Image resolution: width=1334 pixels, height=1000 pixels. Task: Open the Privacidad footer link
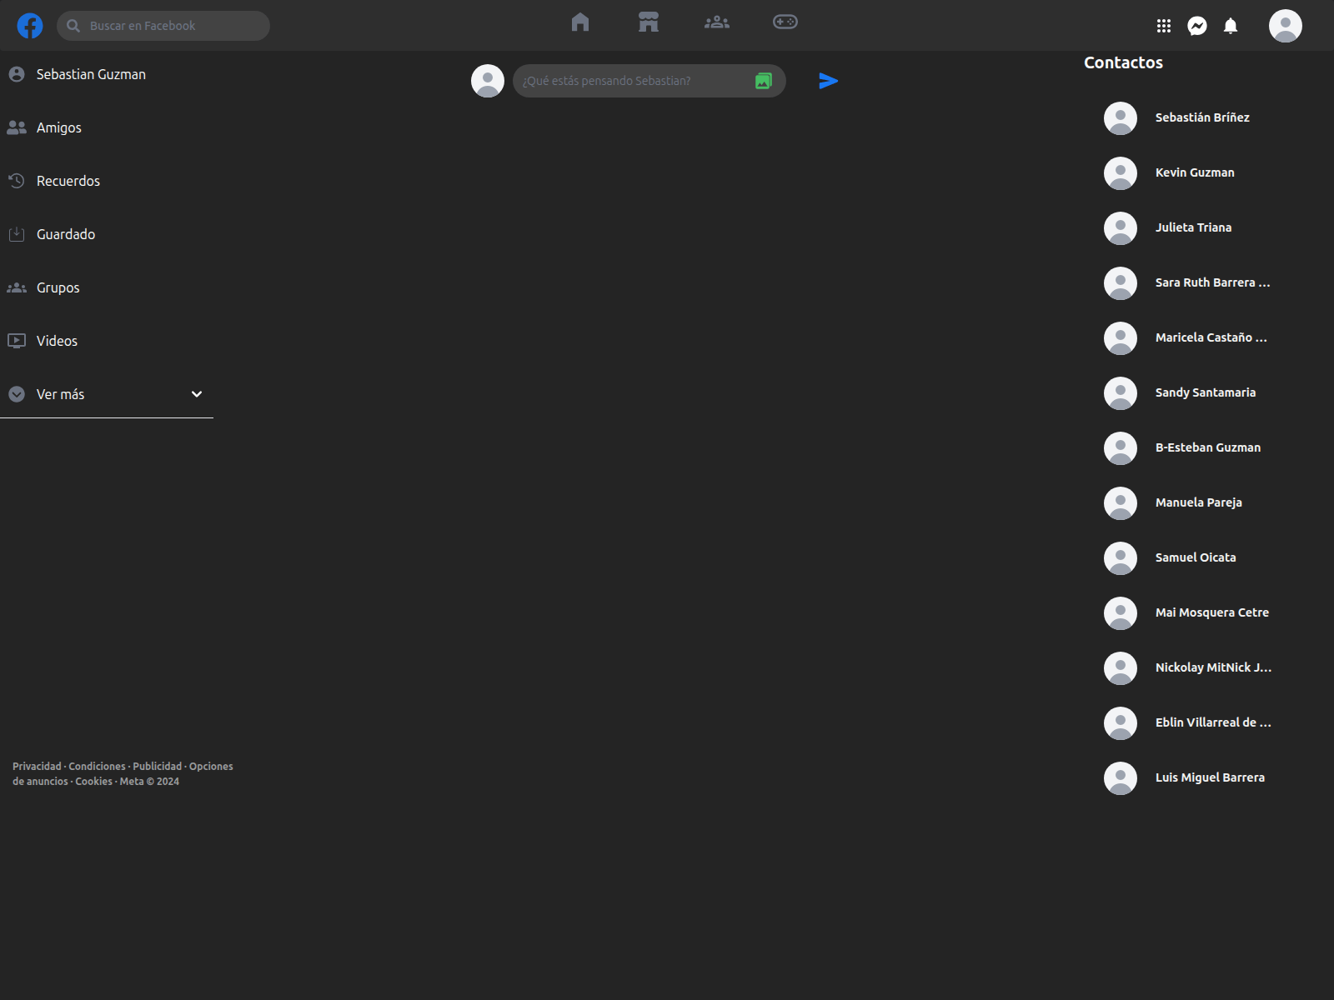click(37, 767)
